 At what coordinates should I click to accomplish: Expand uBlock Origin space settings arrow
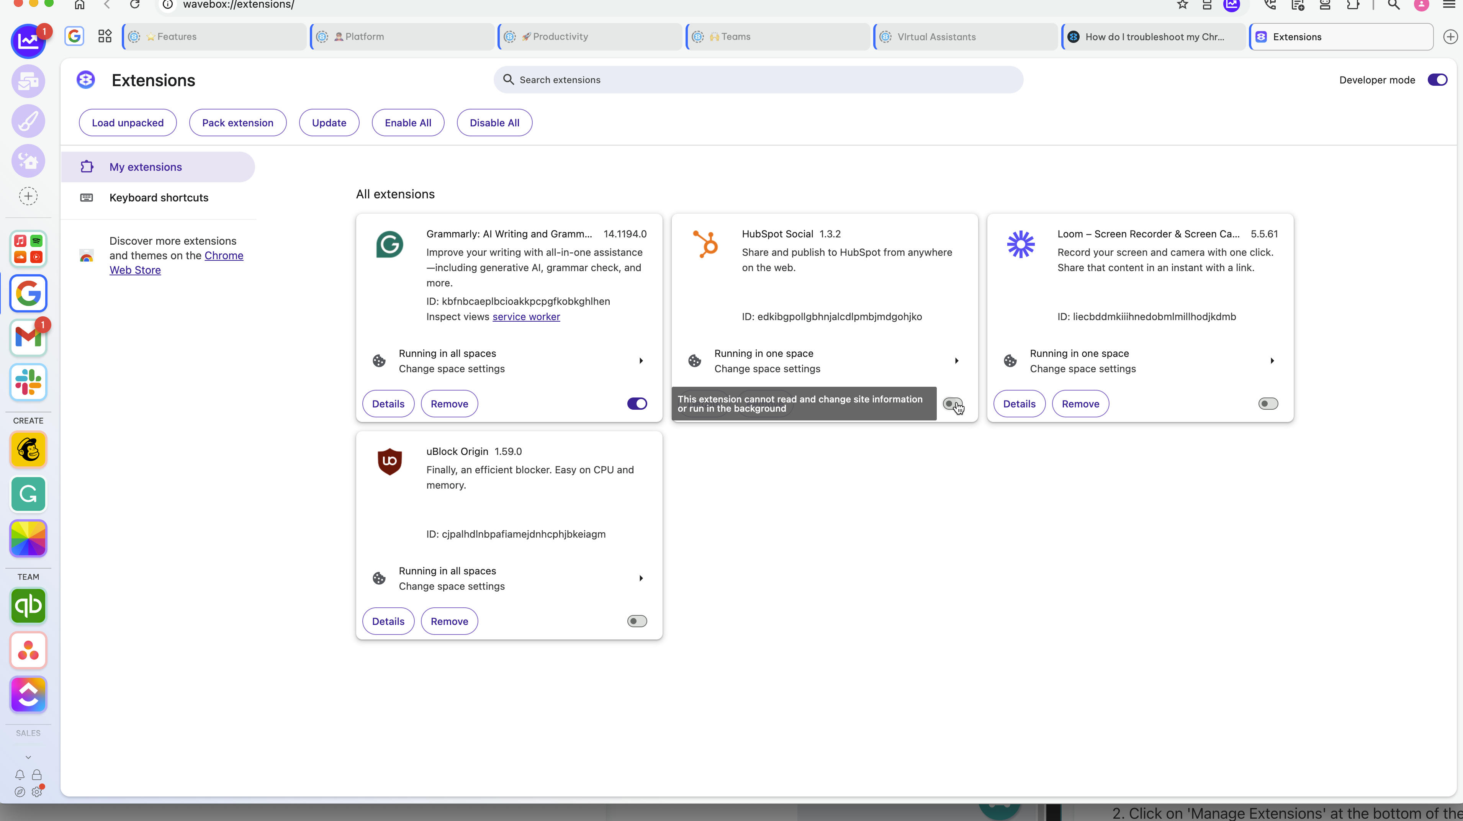click(x=641, y=579)
